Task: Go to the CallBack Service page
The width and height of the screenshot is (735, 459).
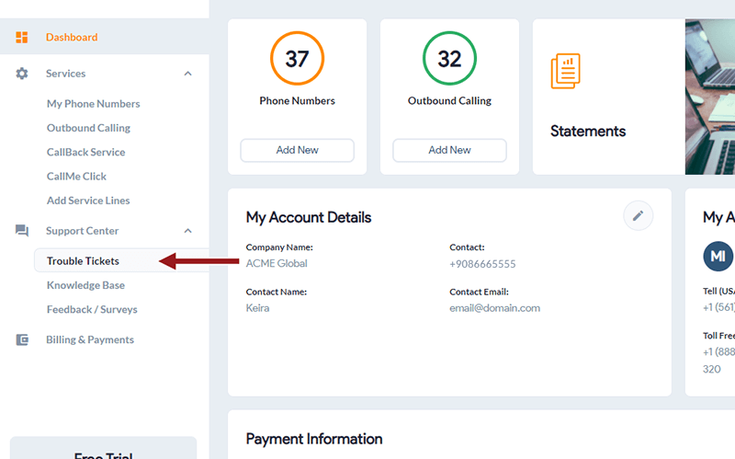Action: (x=85, y=152)
